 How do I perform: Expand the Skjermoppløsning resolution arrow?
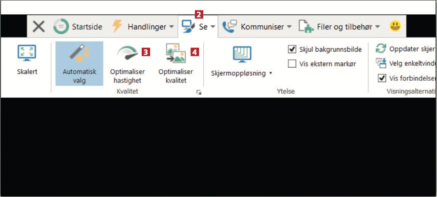pyautogui.click(x=271, y=73)
